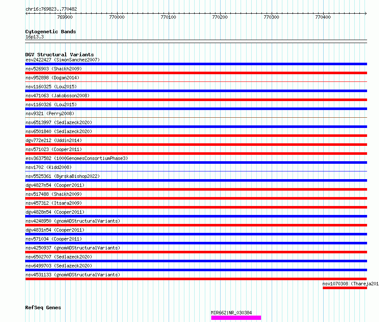Screen dimensions: 379x322
Task: Click the magenta MIR662 gene bar
Action: (236, 318)
